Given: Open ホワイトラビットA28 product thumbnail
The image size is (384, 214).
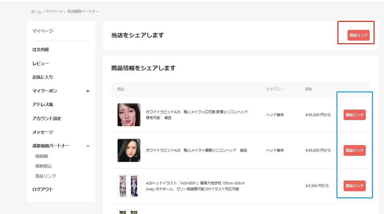Looking at the screenshot, I should [129, 150].
